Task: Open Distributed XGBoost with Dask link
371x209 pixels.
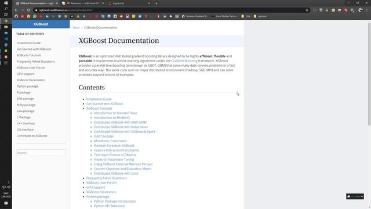Action: point(116,174)
